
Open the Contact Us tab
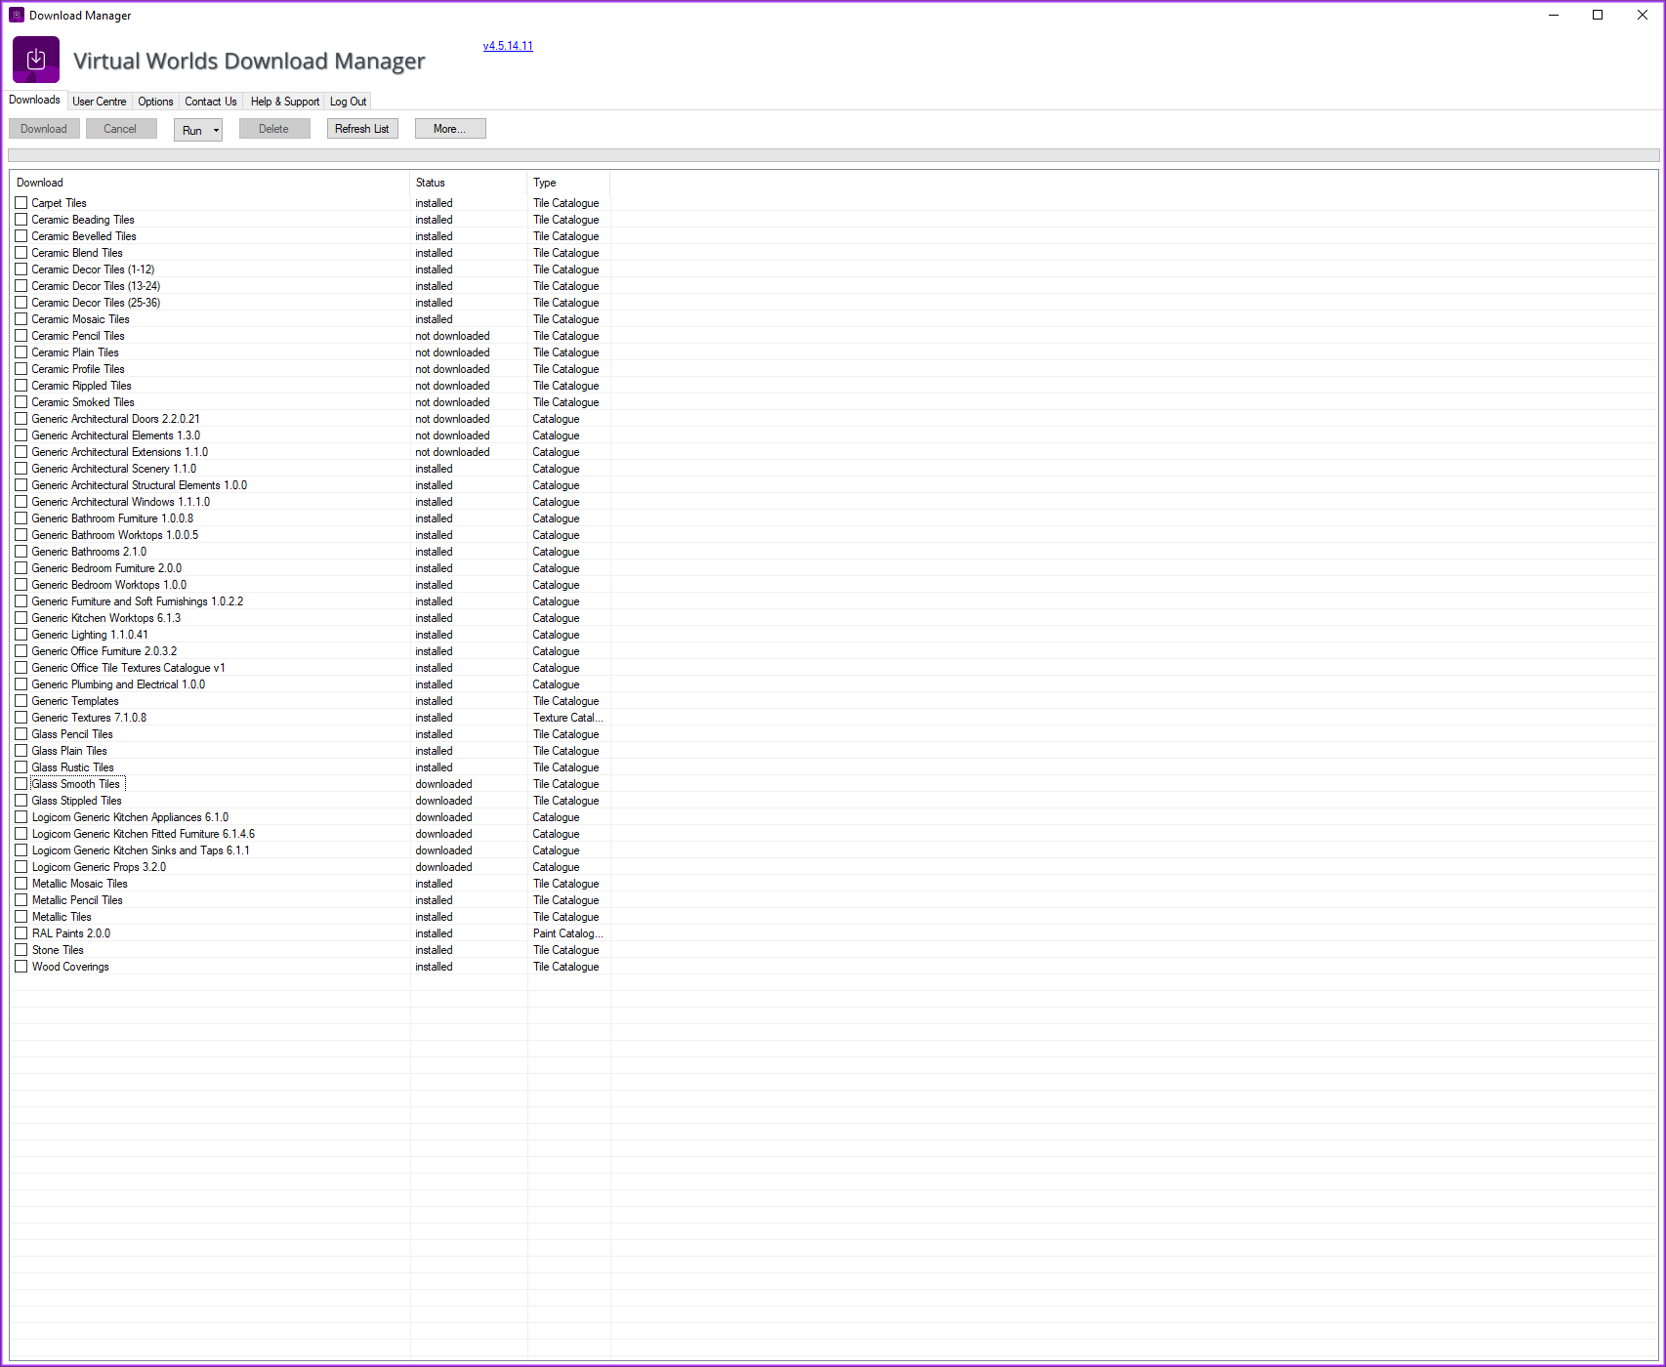211,102
